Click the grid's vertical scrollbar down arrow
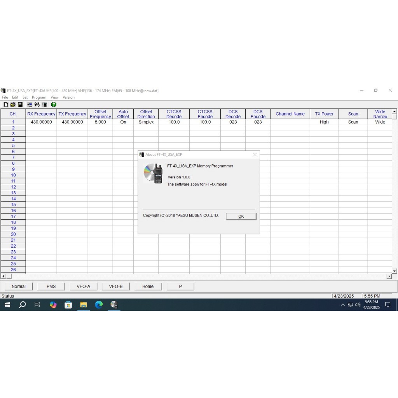The image size is (398, 398). 394,271
